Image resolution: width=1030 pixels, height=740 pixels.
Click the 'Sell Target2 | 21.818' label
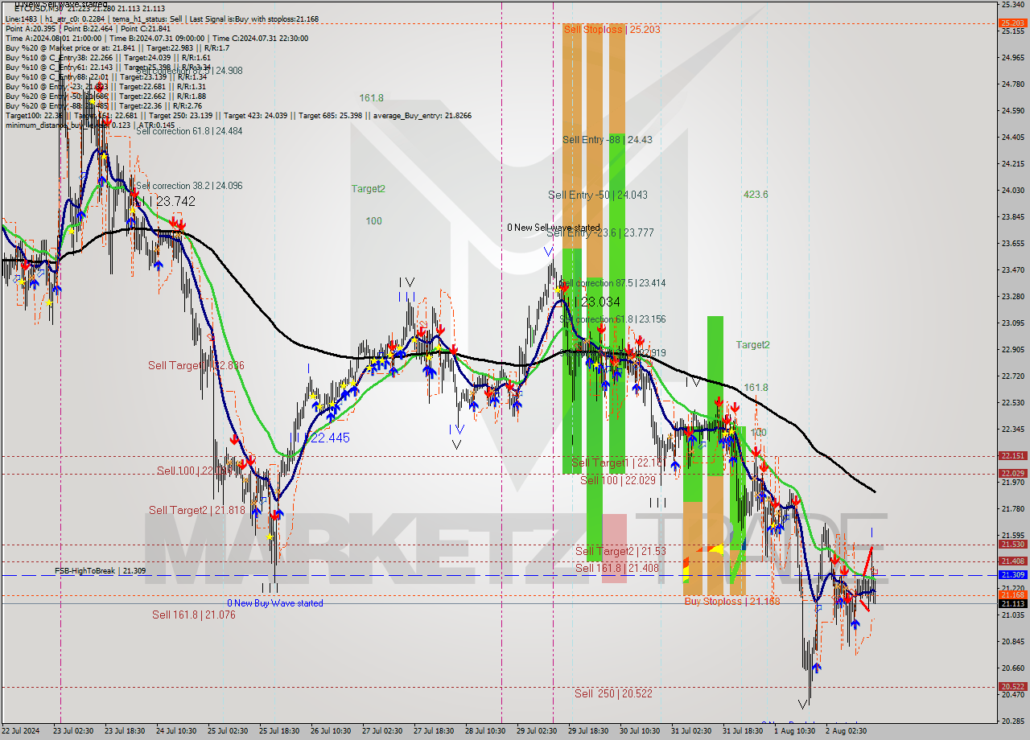197,510
